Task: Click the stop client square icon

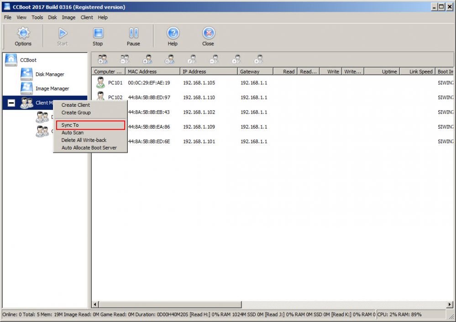Action: [258, 59]
